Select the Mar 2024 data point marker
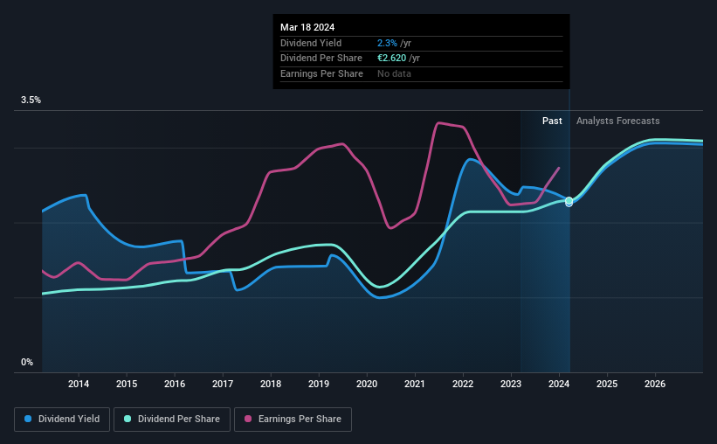The height and width of the screenshot is (444, 717). click(569, 201)
